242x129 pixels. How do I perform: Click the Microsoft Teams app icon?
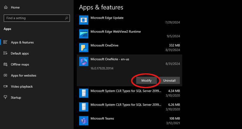84,121
